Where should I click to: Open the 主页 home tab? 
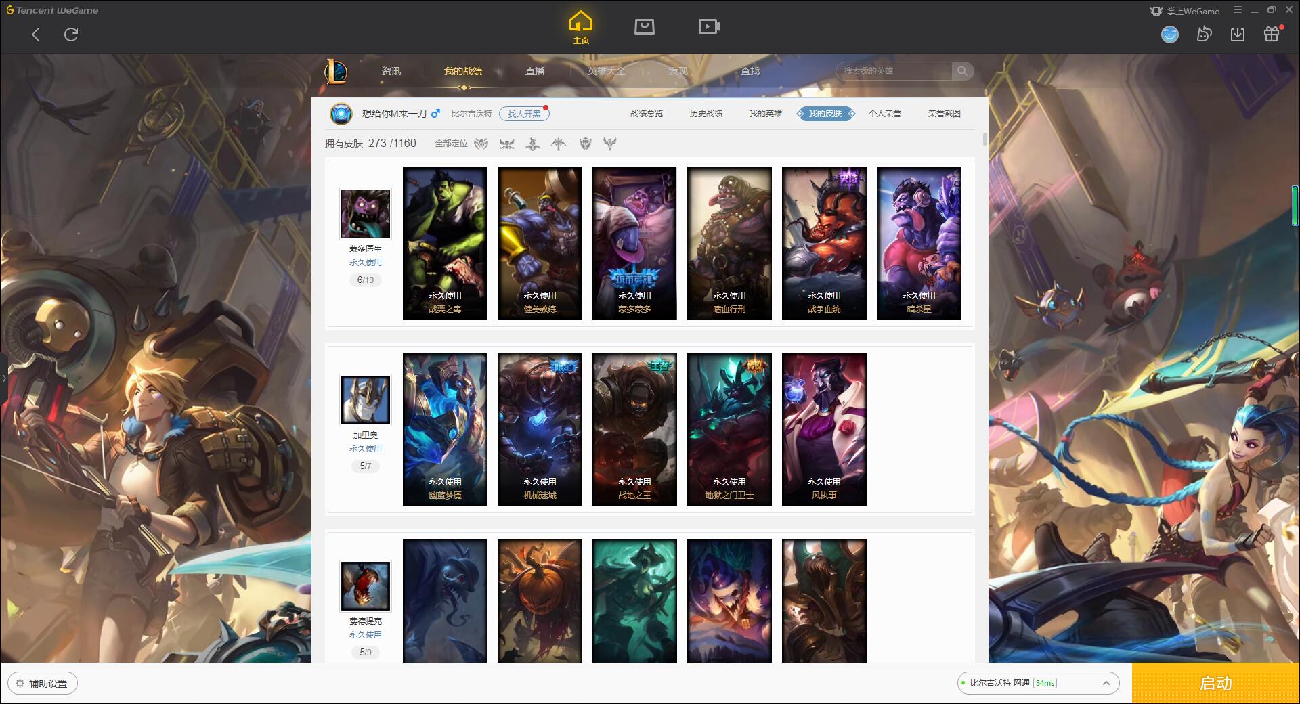[x=580, y=28]
